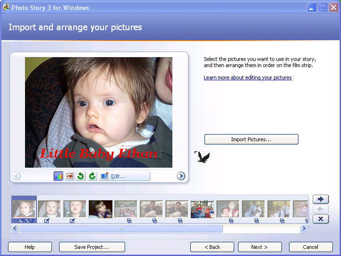Rotate picture counterclockwise with green arrow

[x=81, y=176]
